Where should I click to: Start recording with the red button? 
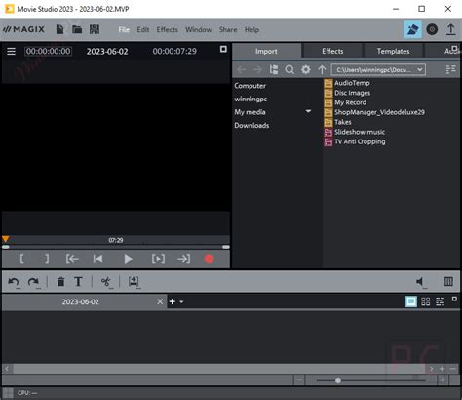[209, 259]
